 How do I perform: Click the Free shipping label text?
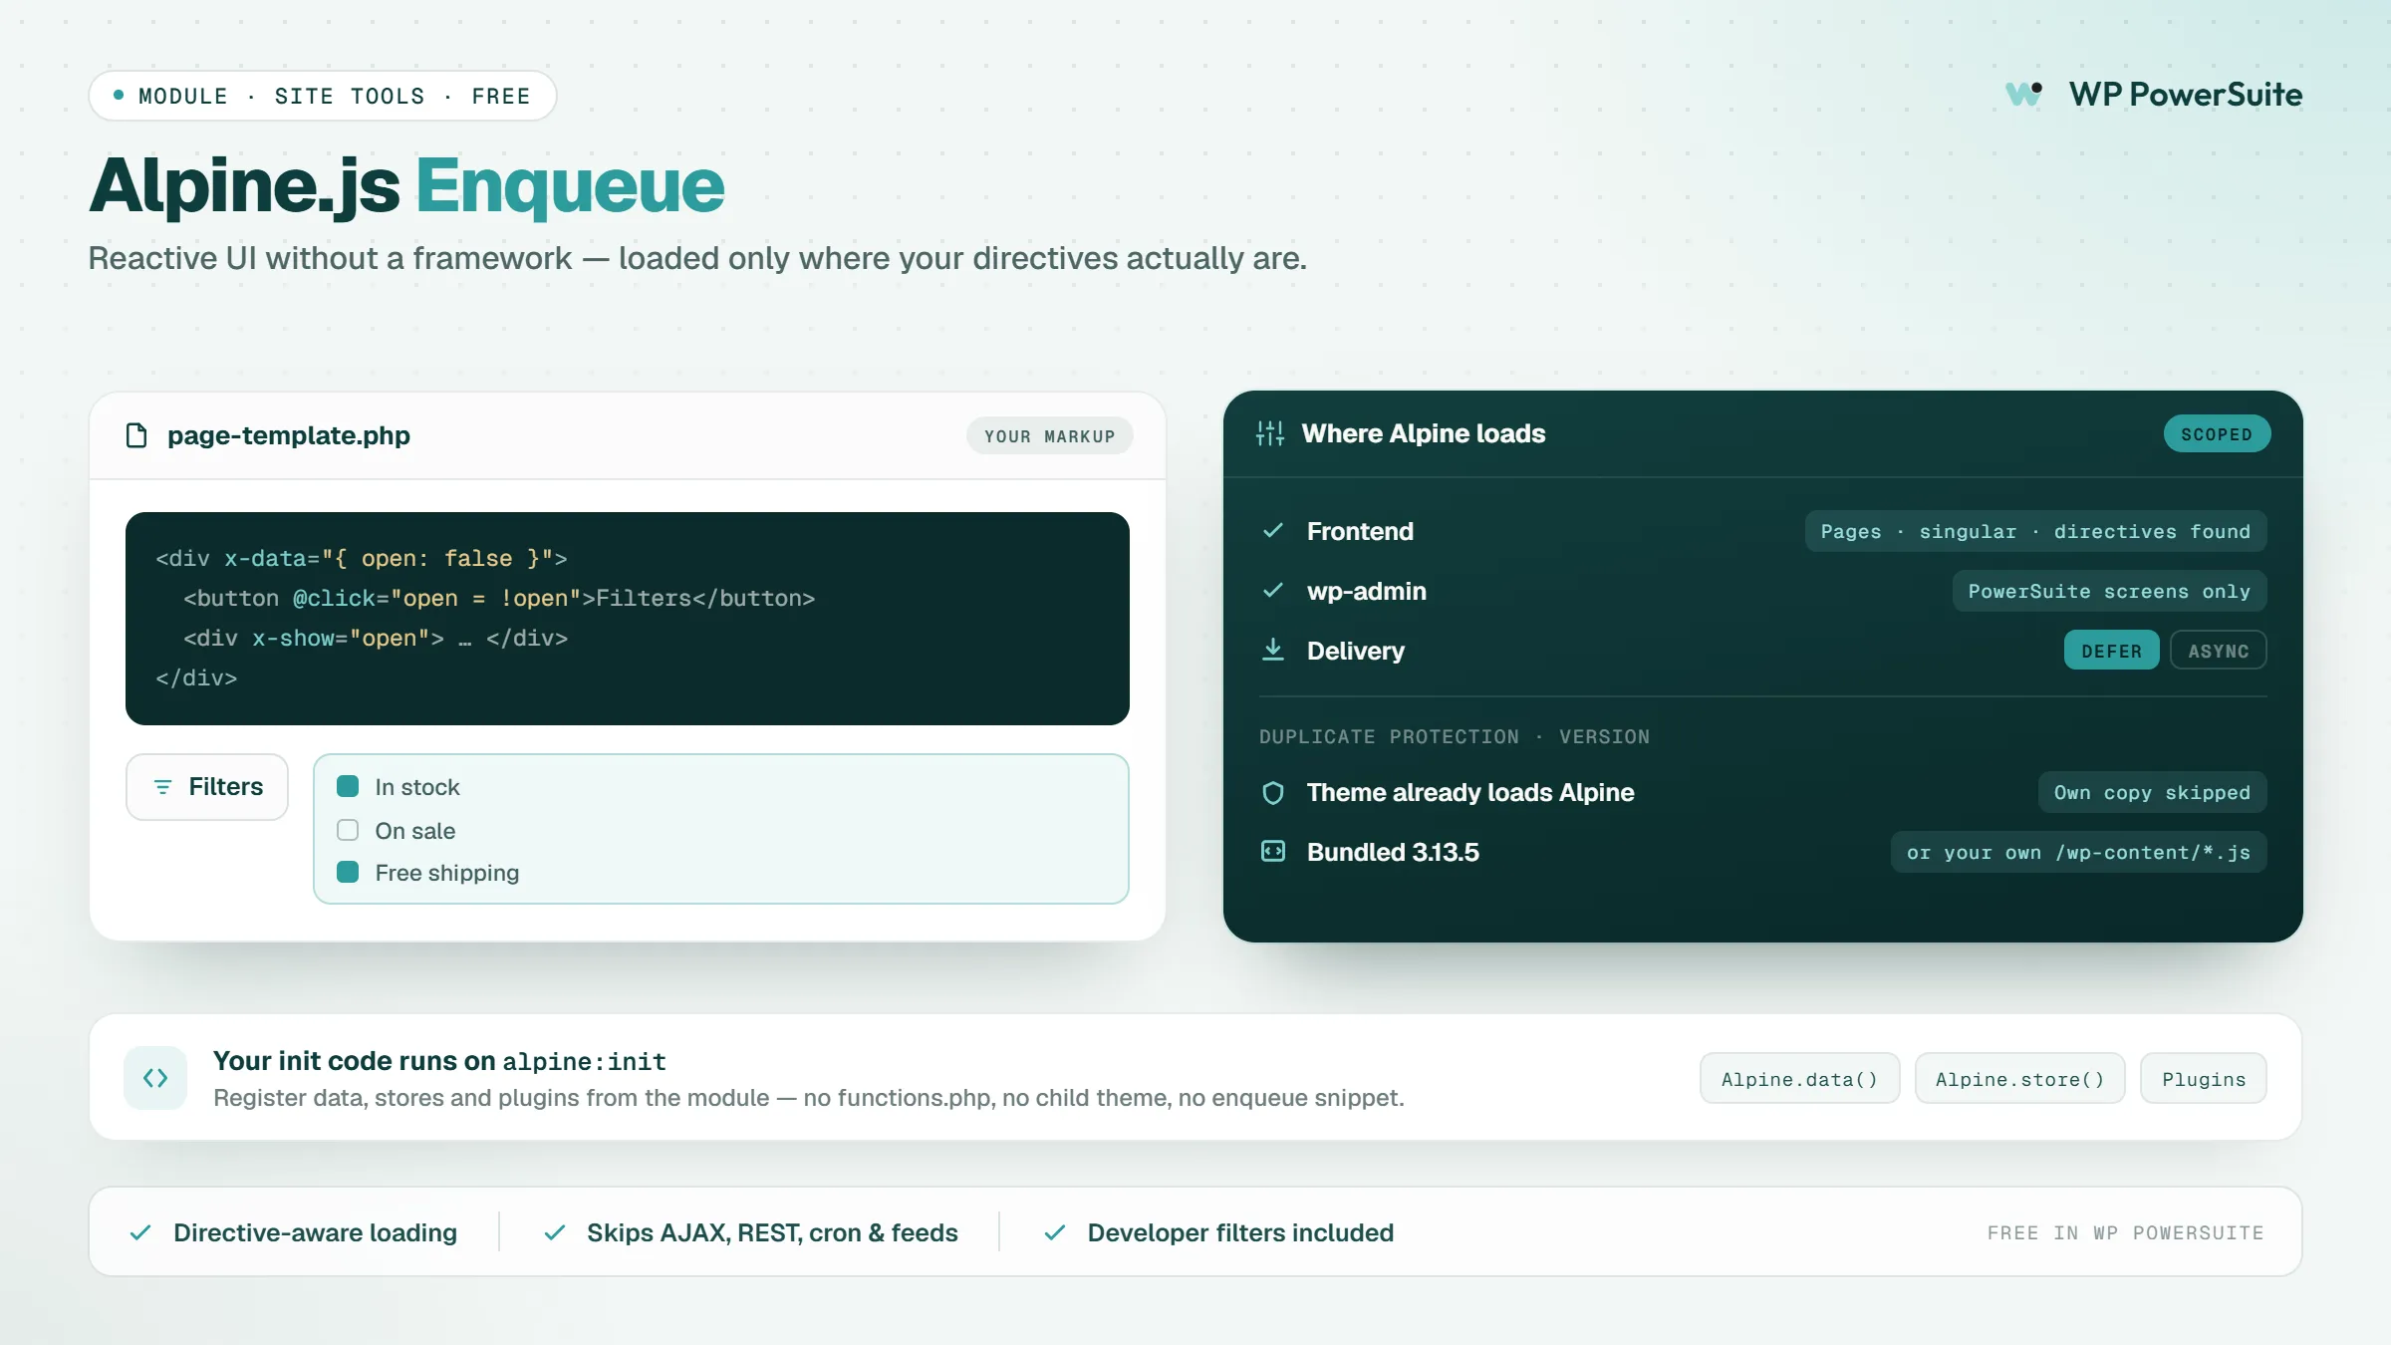point(447,873)
